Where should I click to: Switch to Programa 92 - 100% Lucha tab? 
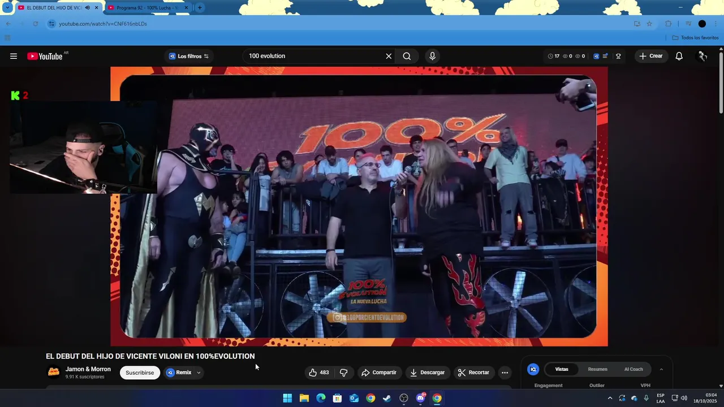click(x=146, y=8)
